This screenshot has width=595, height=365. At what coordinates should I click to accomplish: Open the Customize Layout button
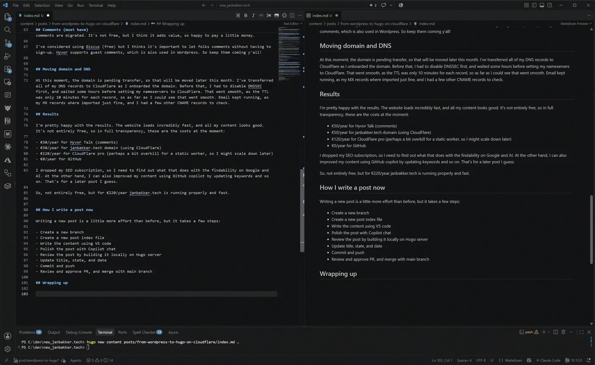click(x=526, y=5)
